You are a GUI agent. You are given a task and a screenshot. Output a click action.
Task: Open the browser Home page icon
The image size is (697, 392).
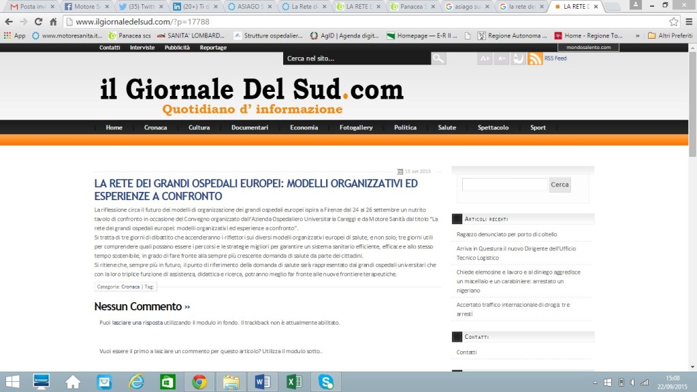pyautogui.click(x=53, y=21)
